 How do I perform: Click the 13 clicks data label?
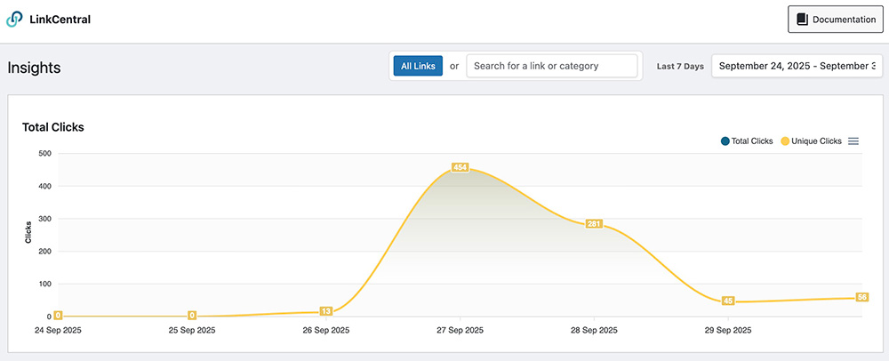tap(326, 311)
